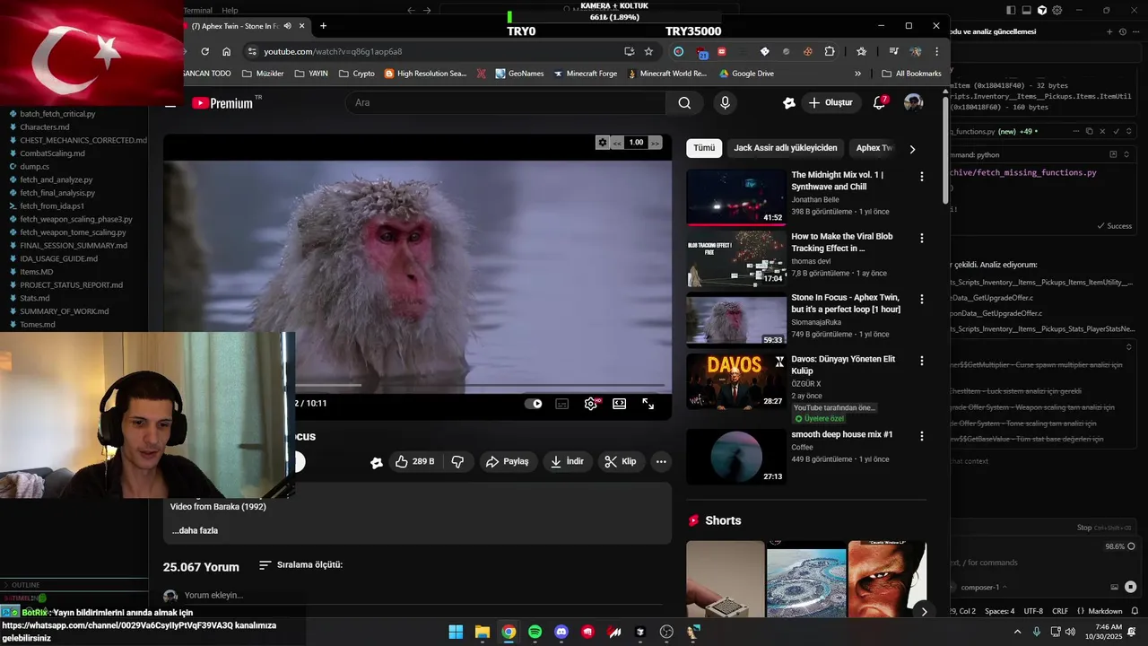The width and height of the screenshot is (1148, 646).
Task: Like the video with 289 B likes
Action: pos(415,461)
